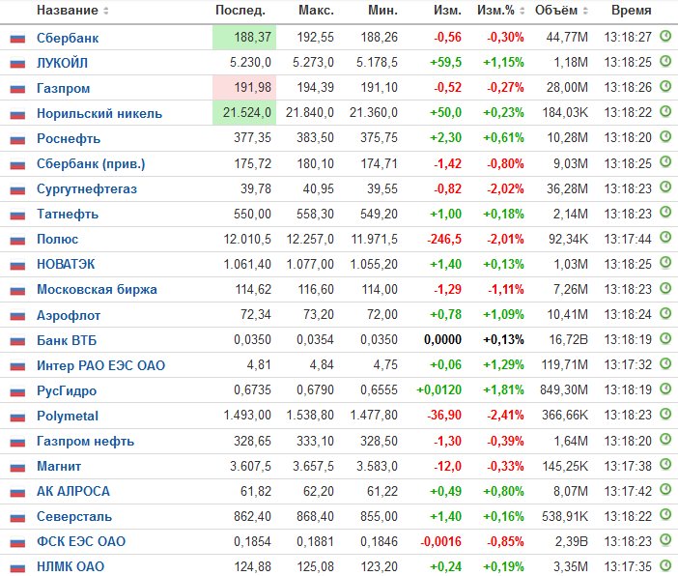Click the clock icon in the Аэрофлот row
This screenshot has height=576, width=678.
click(665, 312)
